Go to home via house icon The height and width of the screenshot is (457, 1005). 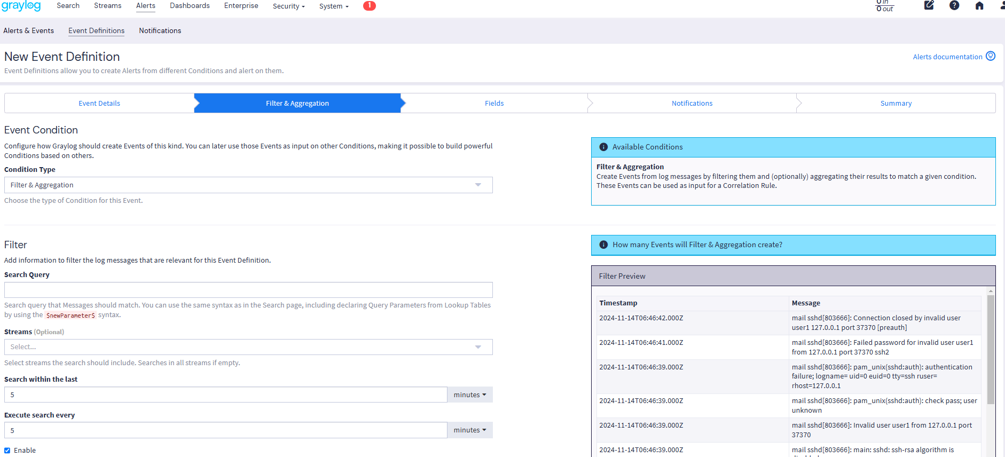click(979, 6)
